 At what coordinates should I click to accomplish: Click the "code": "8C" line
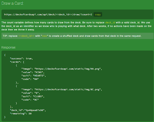[x=30, y=100]
